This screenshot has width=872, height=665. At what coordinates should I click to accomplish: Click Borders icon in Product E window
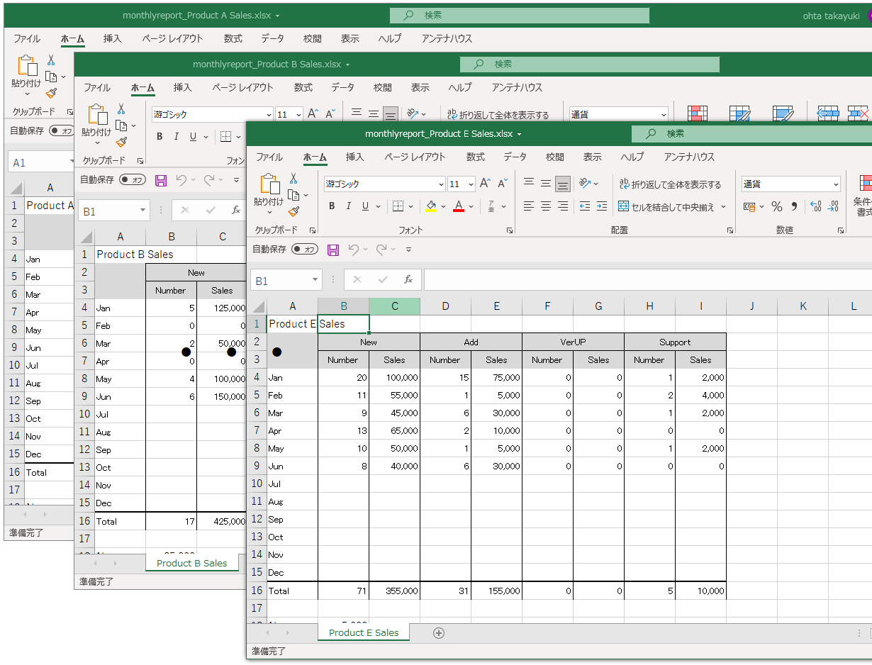[398, 206]
